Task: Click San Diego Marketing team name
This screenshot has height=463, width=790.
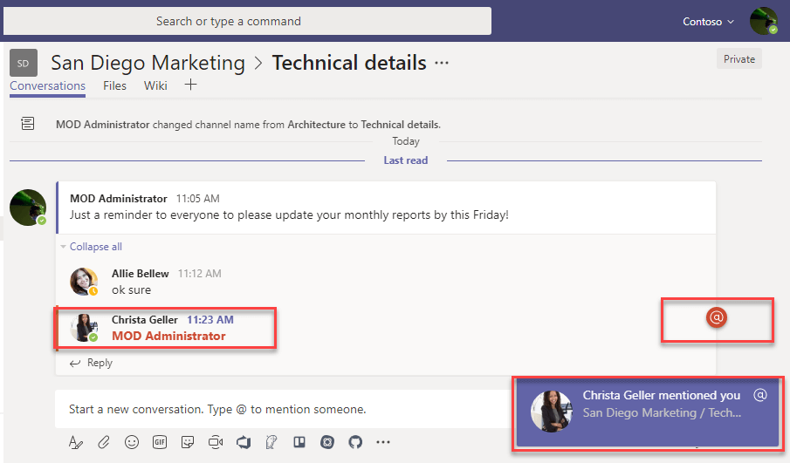Action: pyautogui.click(x=148, y=63)
